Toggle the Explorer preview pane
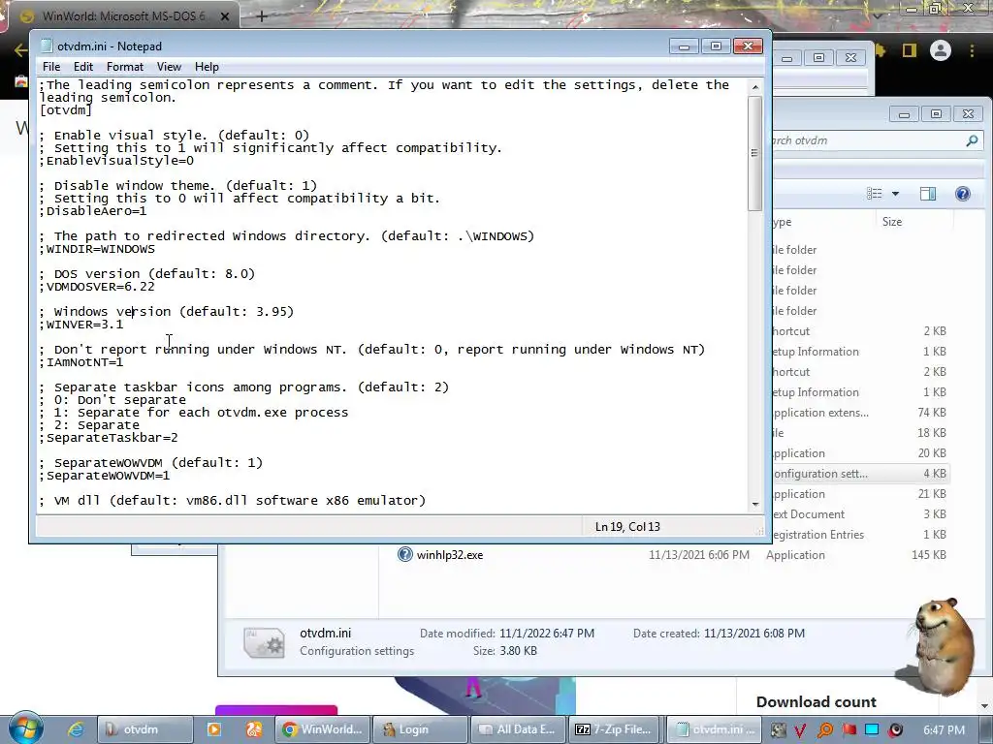Screen dimensions: 993x744 (928, 194)
